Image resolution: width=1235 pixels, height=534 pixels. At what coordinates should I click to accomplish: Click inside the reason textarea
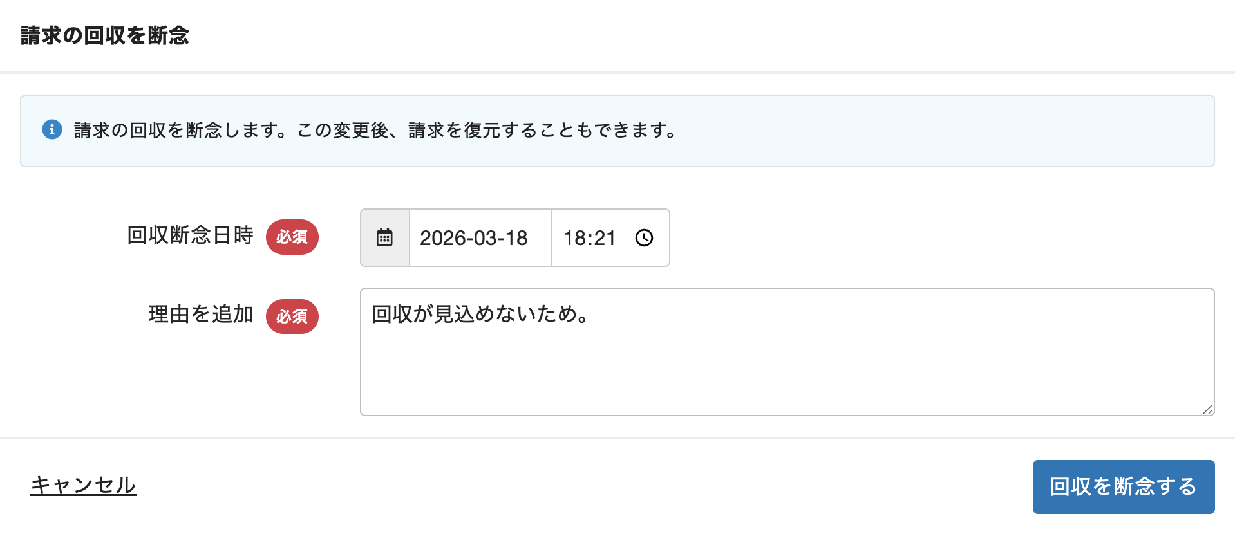point(708,351)
